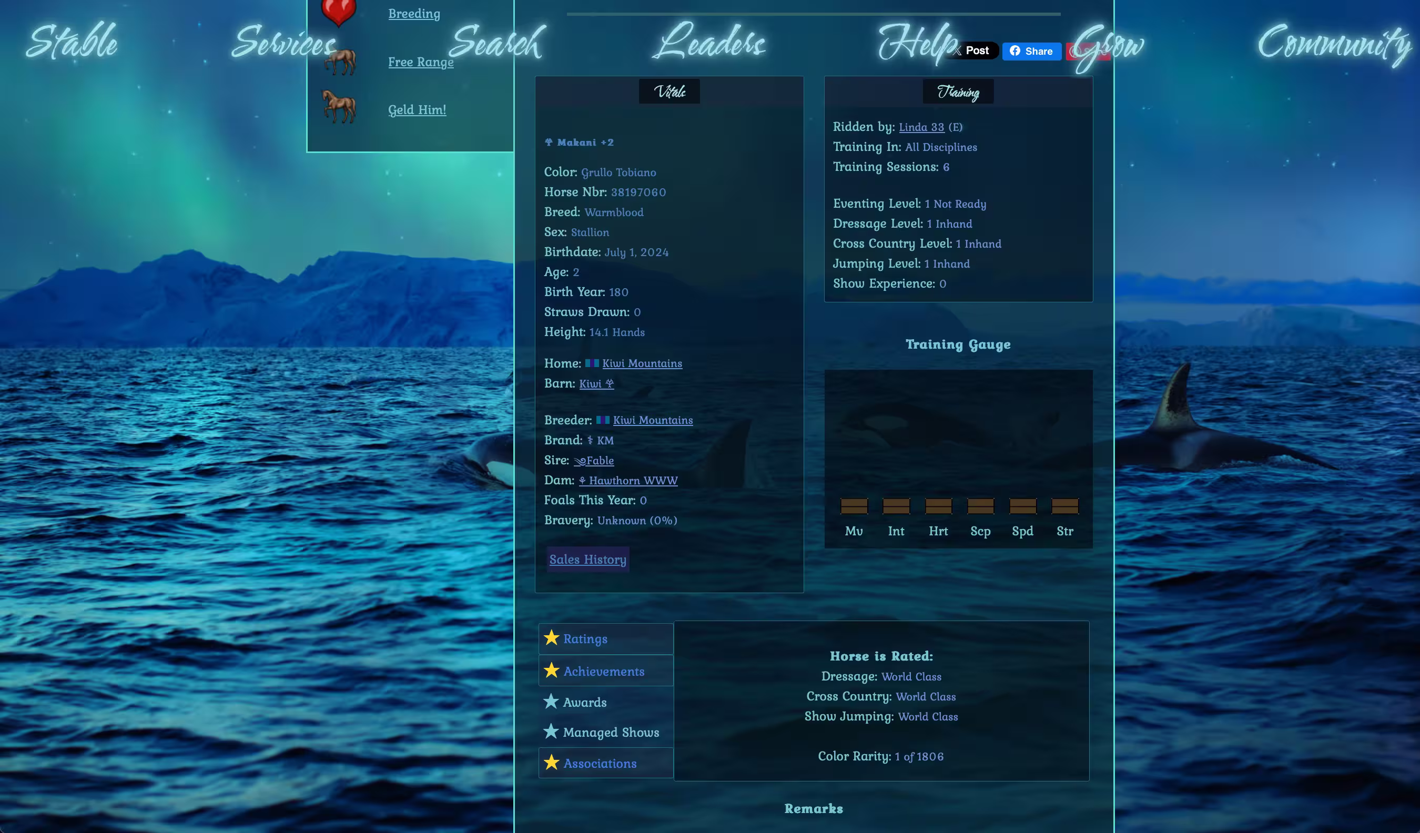Screen dimensions: 1420x833
Task: Click the Mv training gauge bar
Action: (x=854, y=506)
